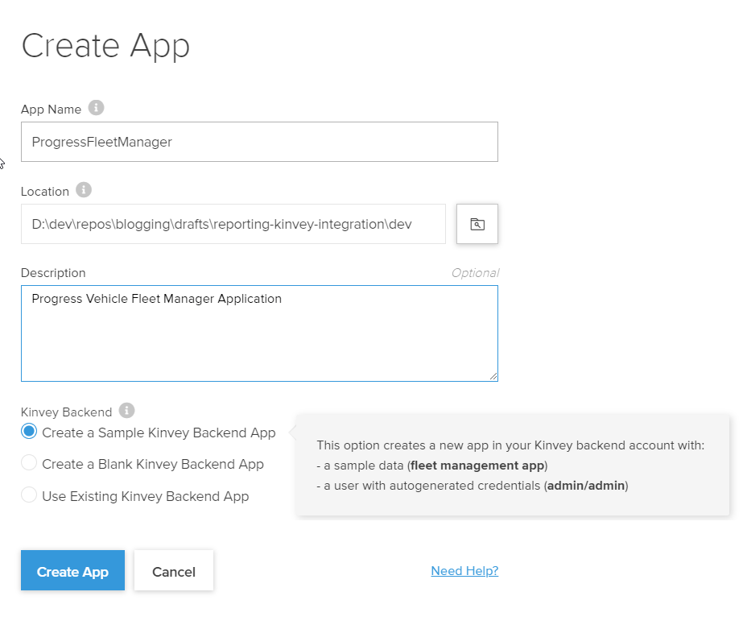Screen dimensions: 747x625
Task: Click the Cancel button
Action: pos(174,571)
